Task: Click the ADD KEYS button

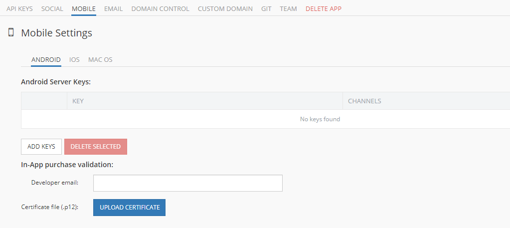Action: point(41,147)
